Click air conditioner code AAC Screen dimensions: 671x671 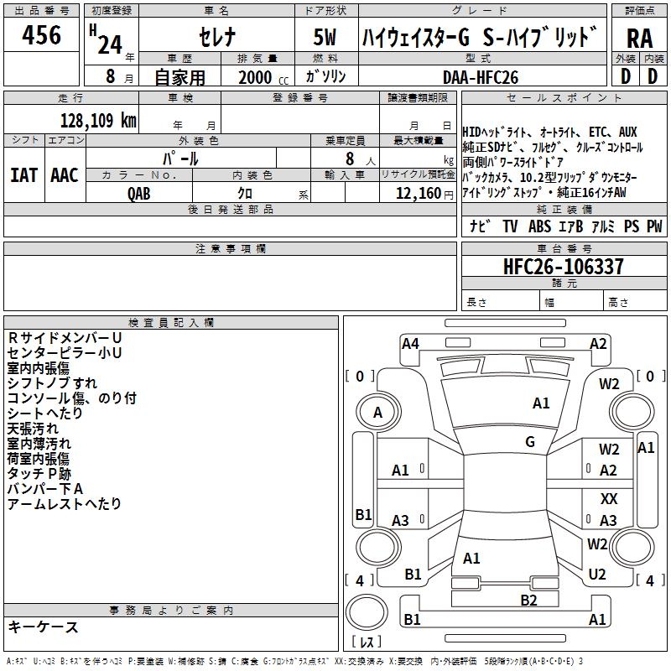pyautogui.click(x=65, y=175)
